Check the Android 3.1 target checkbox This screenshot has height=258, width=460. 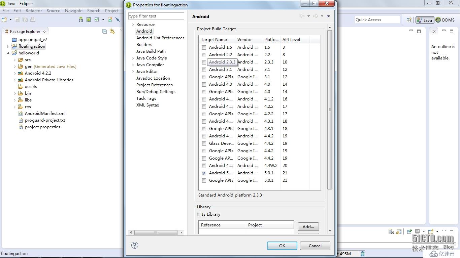204,70
